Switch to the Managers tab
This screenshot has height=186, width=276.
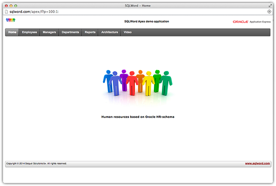tap(49, 32)
